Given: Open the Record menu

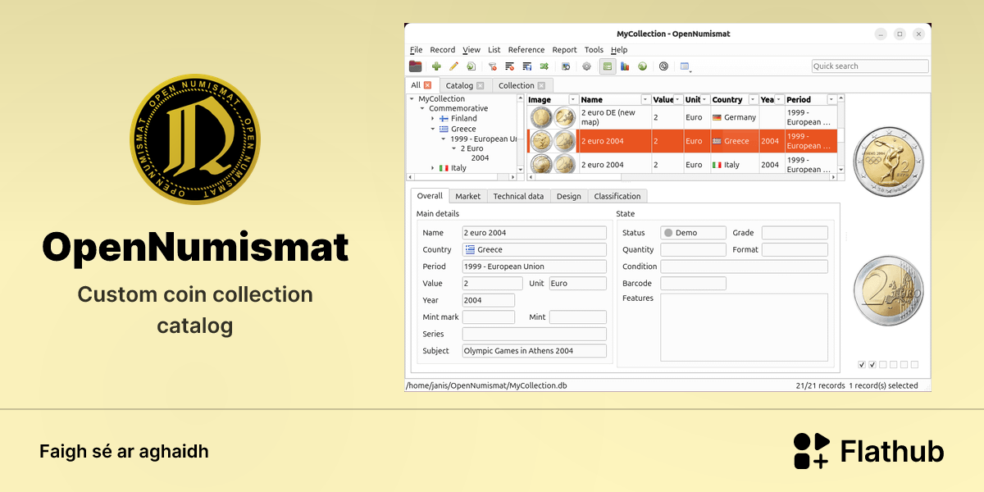Looking at the screenshot, I should [443, 50].
